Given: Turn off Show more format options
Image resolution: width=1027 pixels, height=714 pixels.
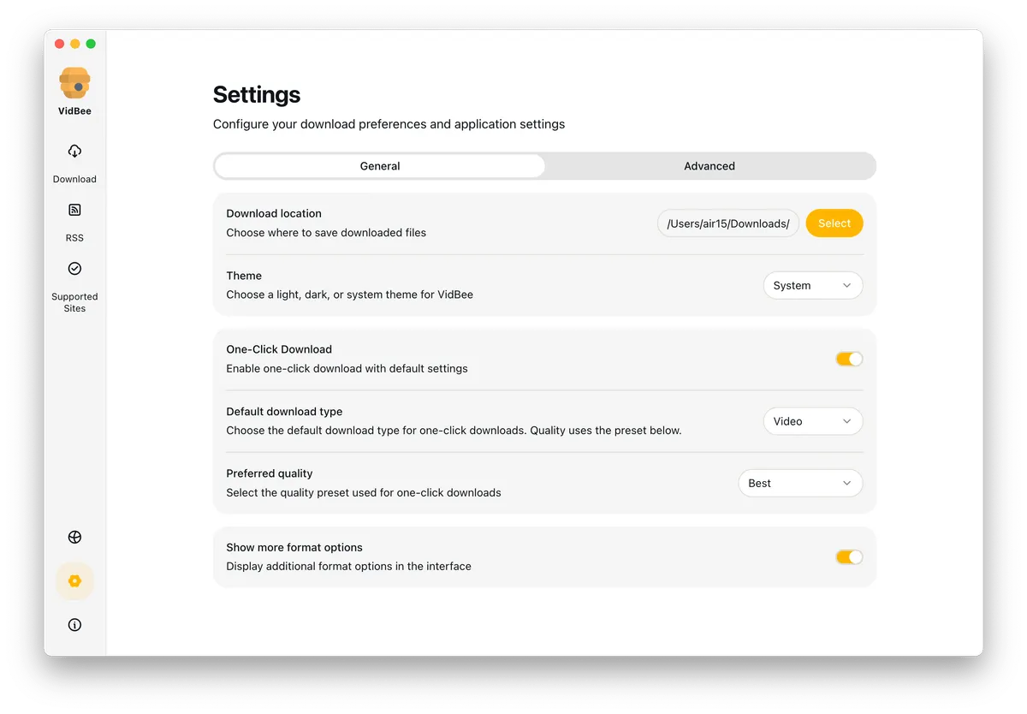Looking at the screenshot, I should coord(849,556).
